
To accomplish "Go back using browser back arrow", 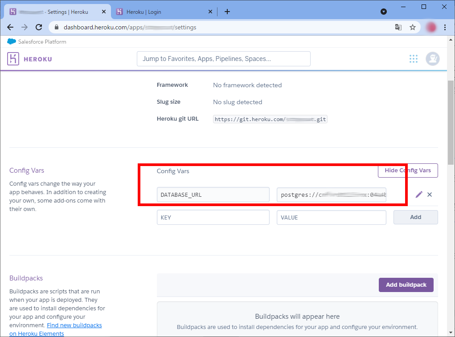I will pos(10,27).
